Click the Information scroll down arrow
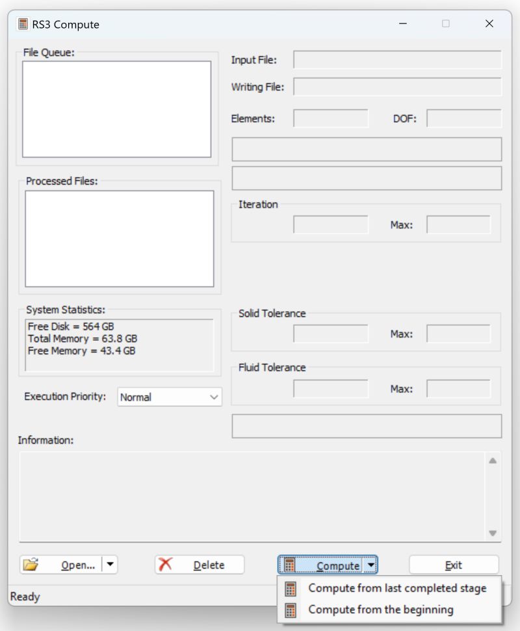520x631 pixels. coord(493,533)
